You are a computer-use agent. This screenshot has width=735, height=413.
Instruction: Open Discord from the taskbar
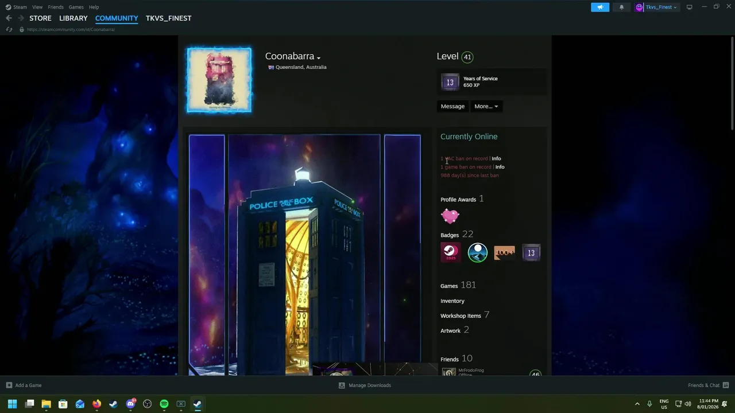pyautogui.click(x=130, y=404)
